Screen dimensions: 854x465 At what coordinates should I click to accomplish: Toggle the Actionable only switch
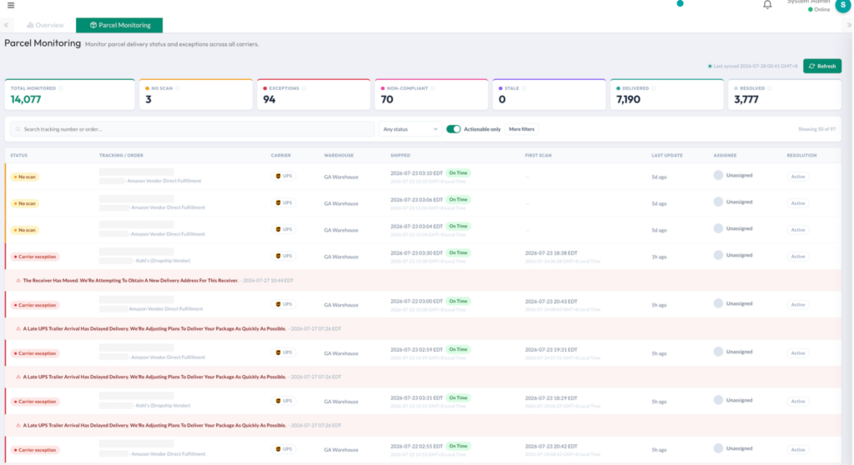pos(453,129)
